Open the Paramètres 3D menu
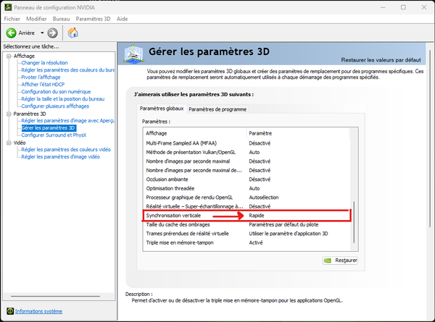 click(x=93, y=19)
